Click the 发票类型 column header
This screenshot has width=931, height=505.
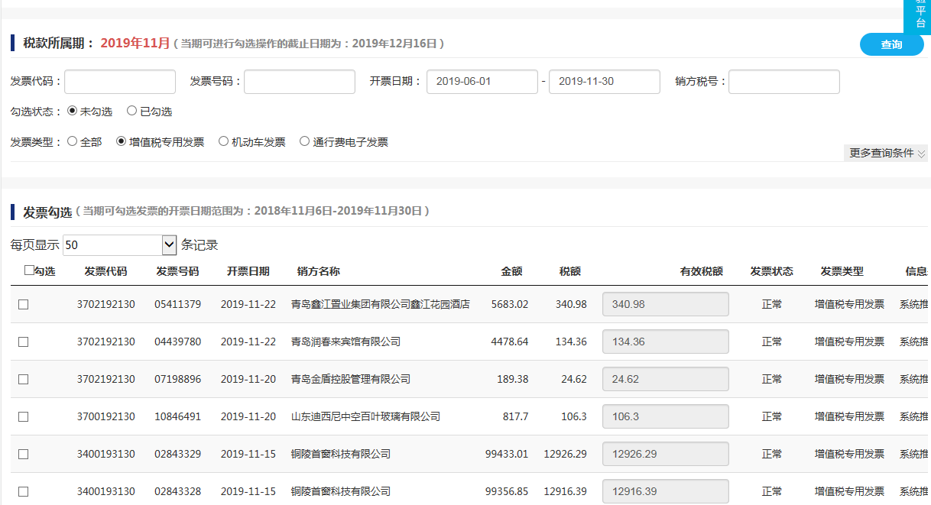pos(842,271)
